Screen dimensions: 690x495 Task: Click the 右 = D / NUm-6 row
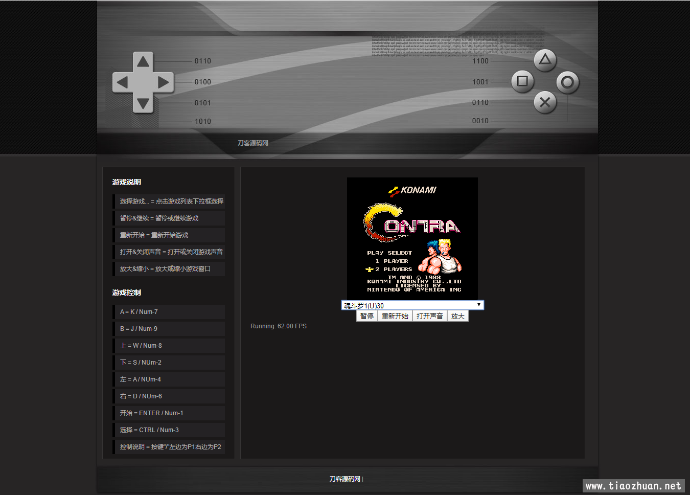pyautogui.click(x=169, y=396)
